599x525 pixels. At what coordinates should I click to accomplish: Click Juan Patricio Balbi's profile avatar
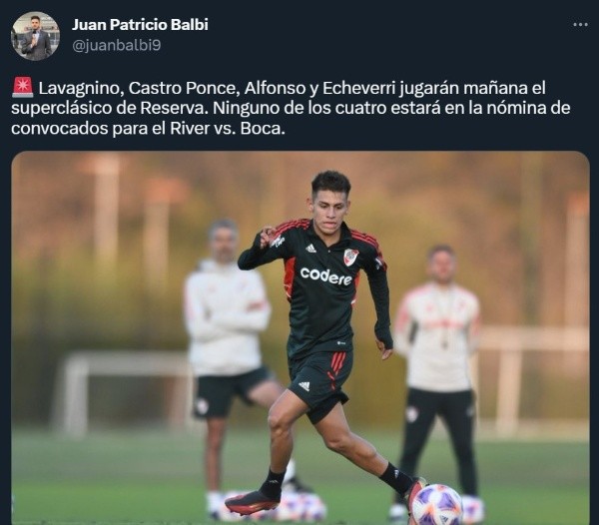[35, 36]
